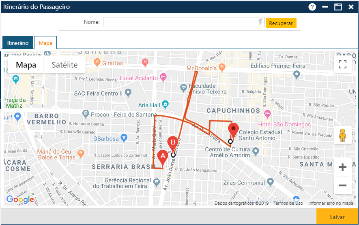This screenshot has width=359, height=225.
Task: Click the Gerência Regional do Trabalho pin
Action: [x=157, y=182]
